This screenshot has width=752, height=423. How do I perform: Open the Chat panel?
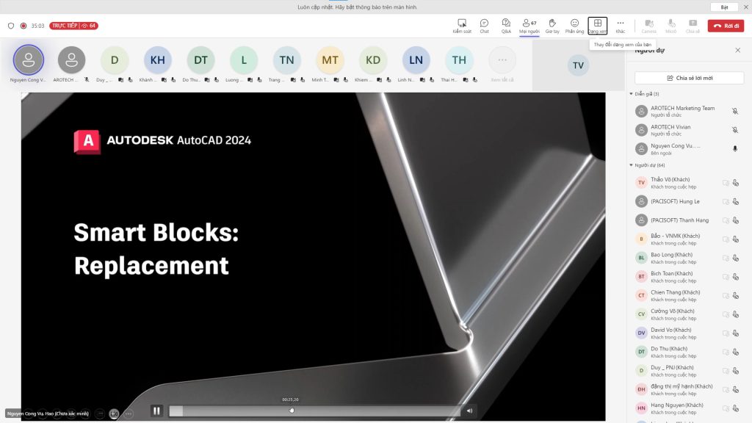point(485,26)
